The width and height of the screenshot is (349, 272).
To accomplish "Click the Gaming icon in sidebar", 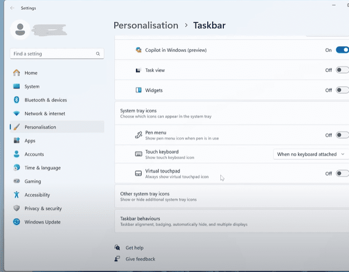I will click(17, 181).
